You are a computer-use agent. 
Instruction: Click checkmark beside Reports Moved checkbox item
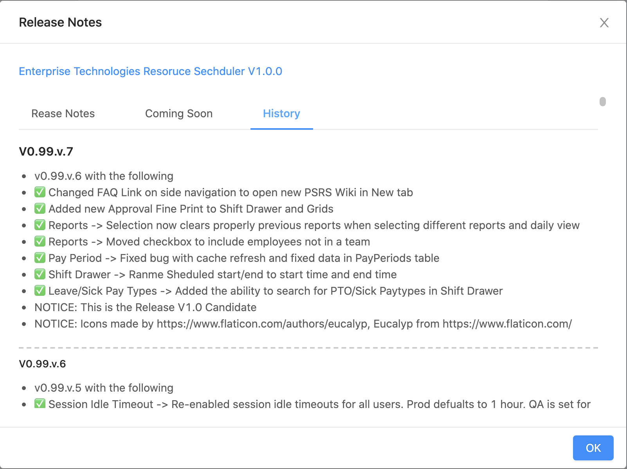click(40, 242)
